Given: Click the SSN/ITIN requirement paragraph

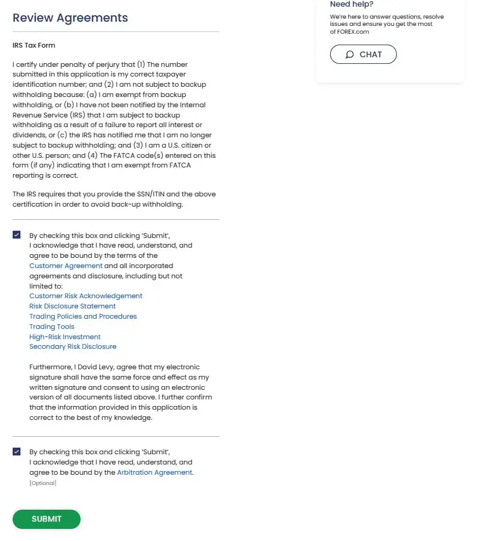Looking at the screenshot, I should point(114,199).
